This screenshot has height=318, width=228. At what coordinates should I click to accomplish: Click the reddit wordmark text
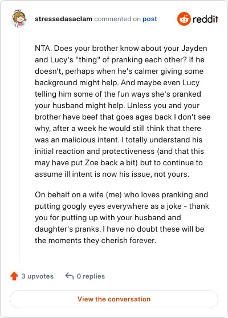click(x=205, y=19)
